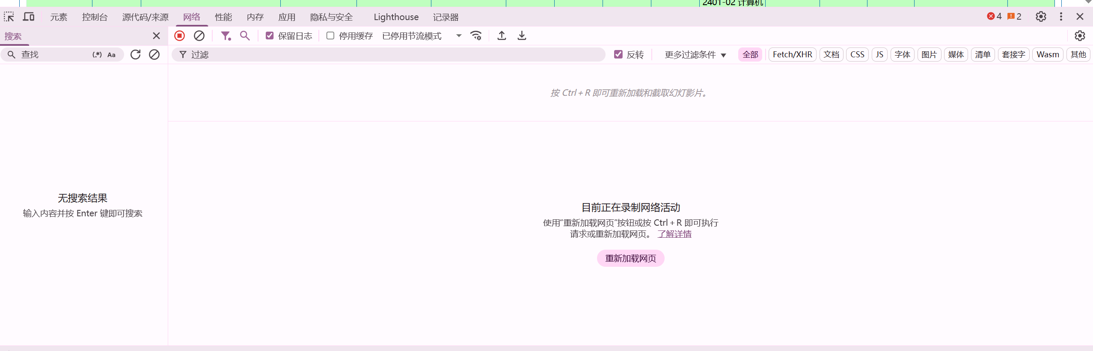Toggle the device toolbar icon
The width and height of the screenshot is (1093, 351).
pyautogui.click(x=29, y=17)
